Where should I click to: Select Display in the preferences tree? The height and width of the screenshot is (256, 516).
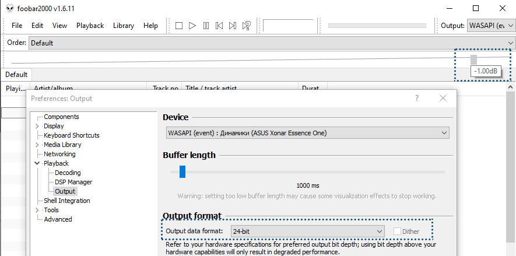click(x=54, y=126)
